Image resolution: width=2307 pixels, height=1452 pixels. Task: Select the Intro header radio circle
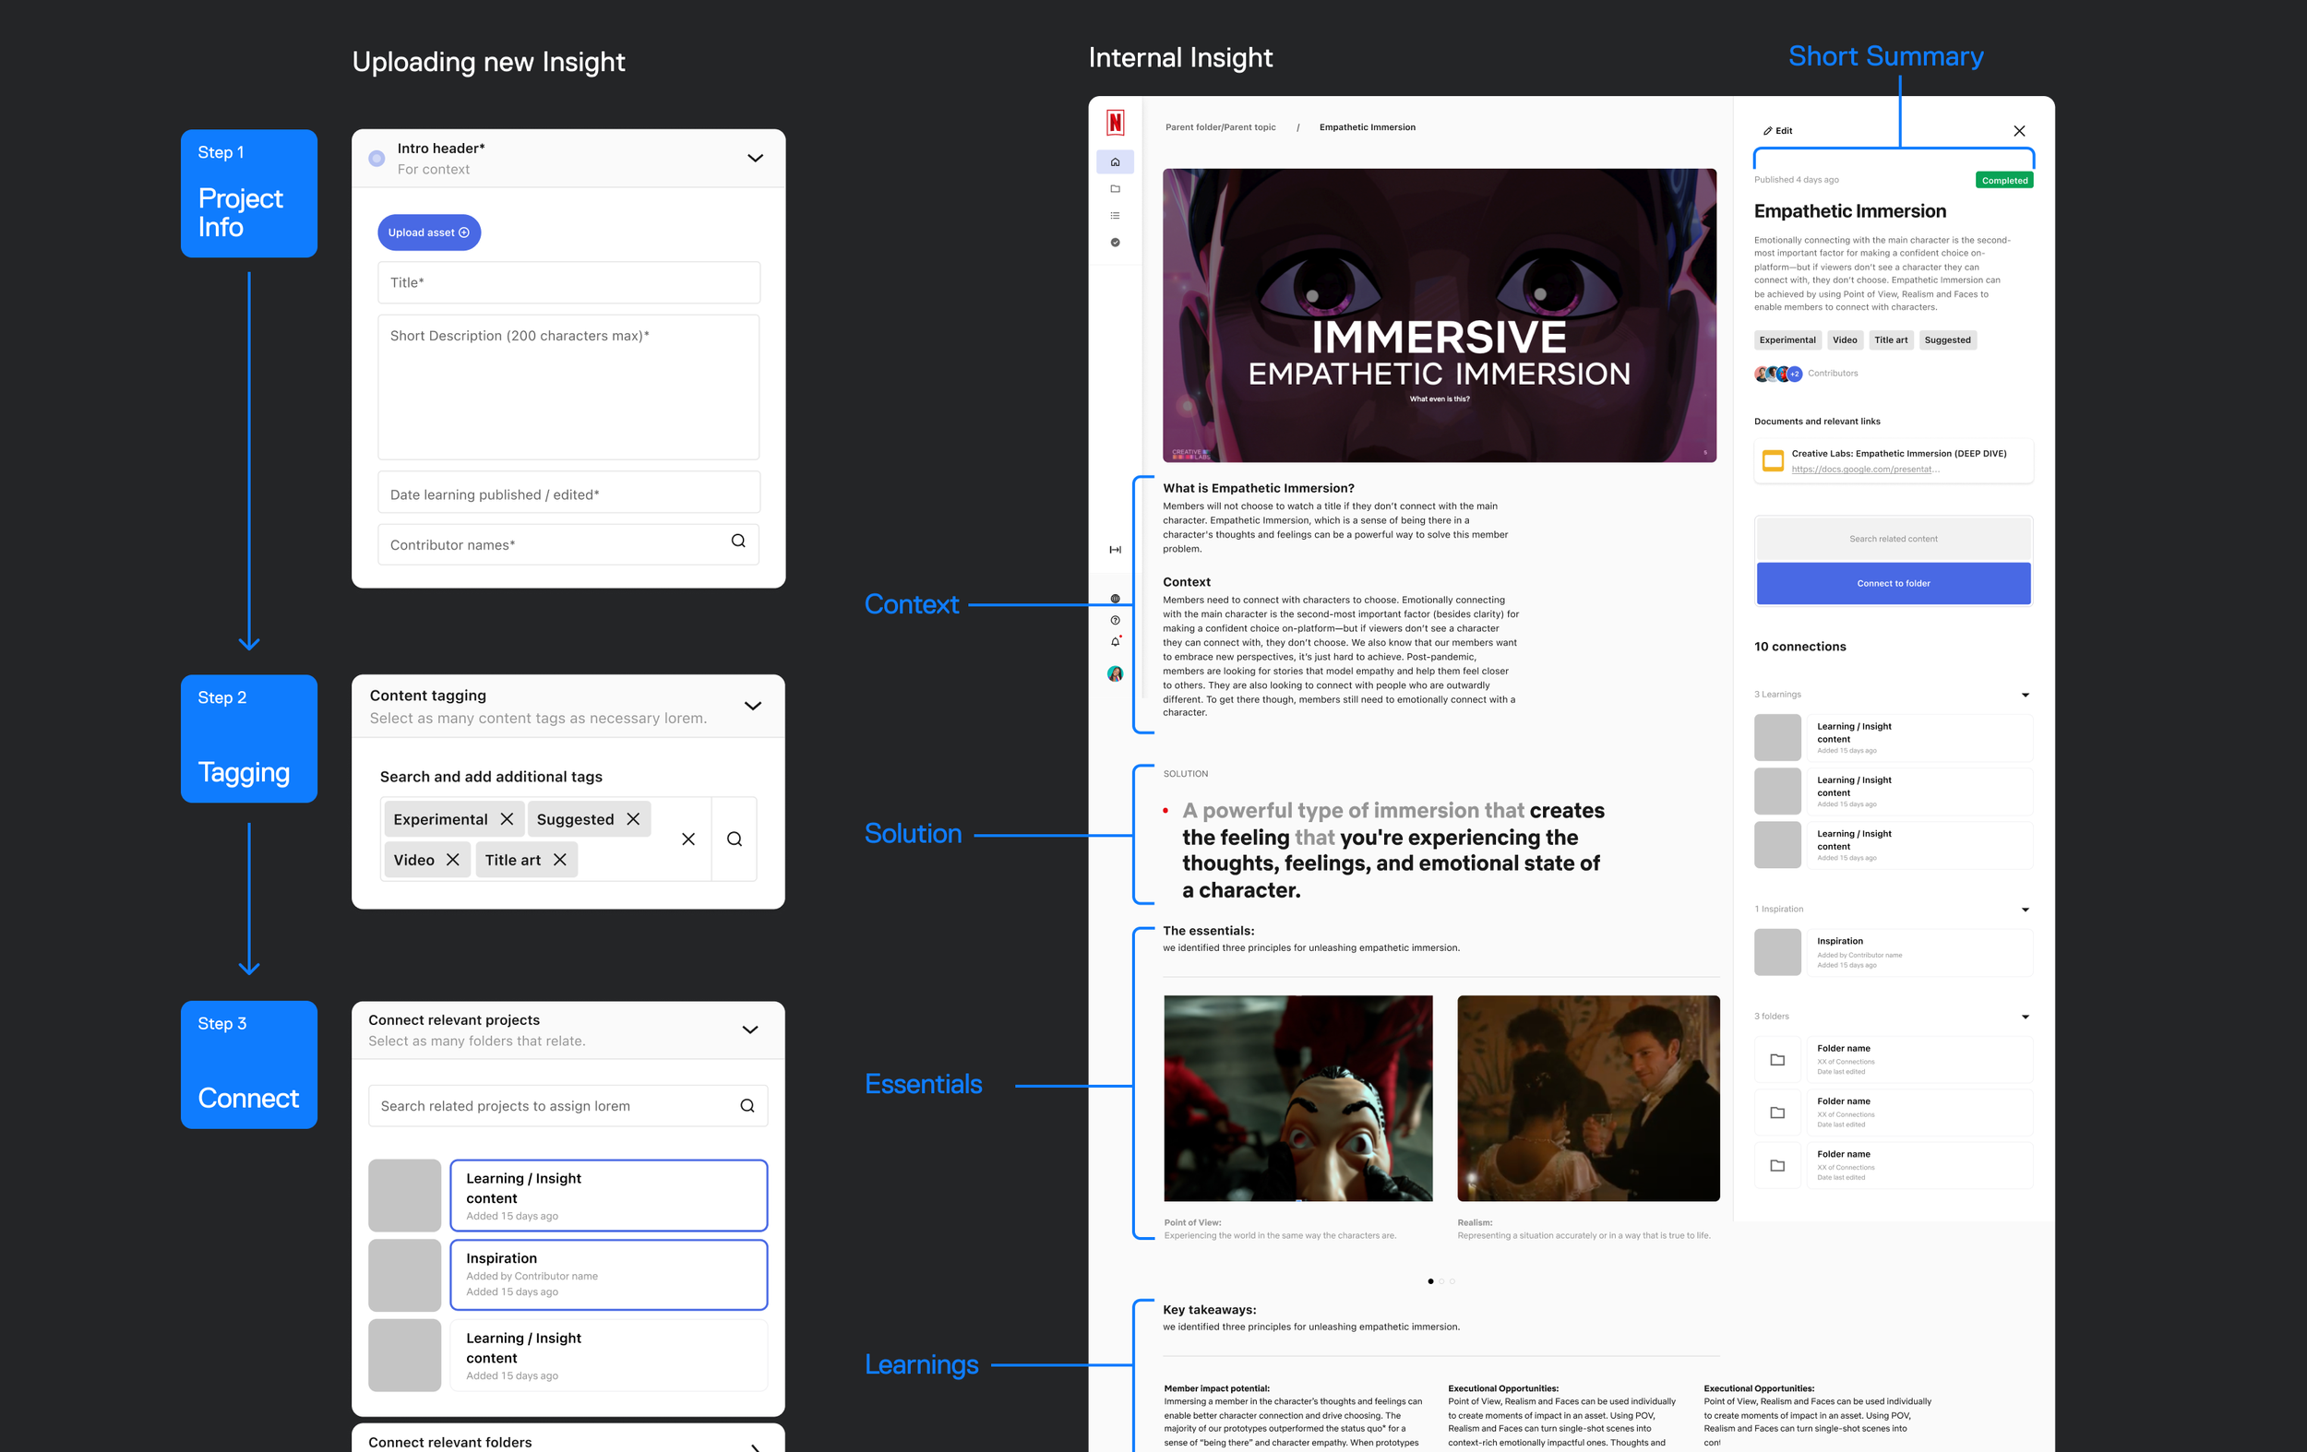point(377,158)
